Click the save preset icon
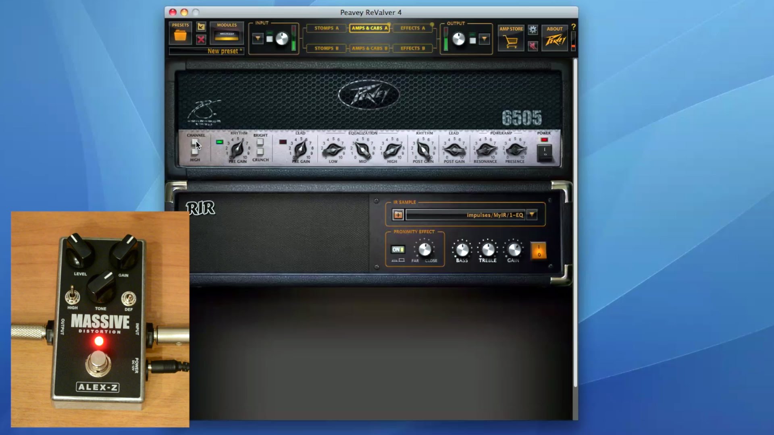This screenshot has width=774, height=435. pos(201,27)
